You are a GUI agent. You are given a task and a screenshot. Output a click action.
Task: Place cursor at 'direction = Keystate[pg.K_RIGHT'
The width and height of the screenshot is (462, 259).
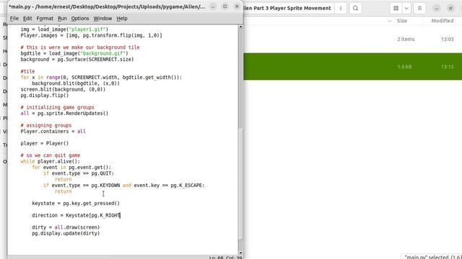coord(76,215)
